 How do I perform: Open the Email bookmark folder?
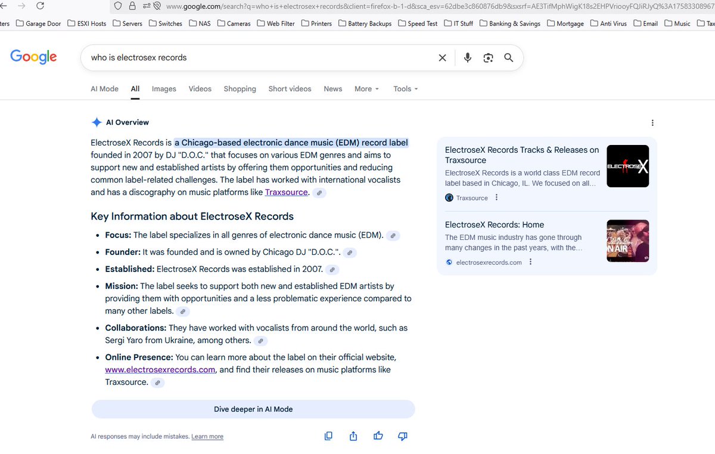click(646, 23)
